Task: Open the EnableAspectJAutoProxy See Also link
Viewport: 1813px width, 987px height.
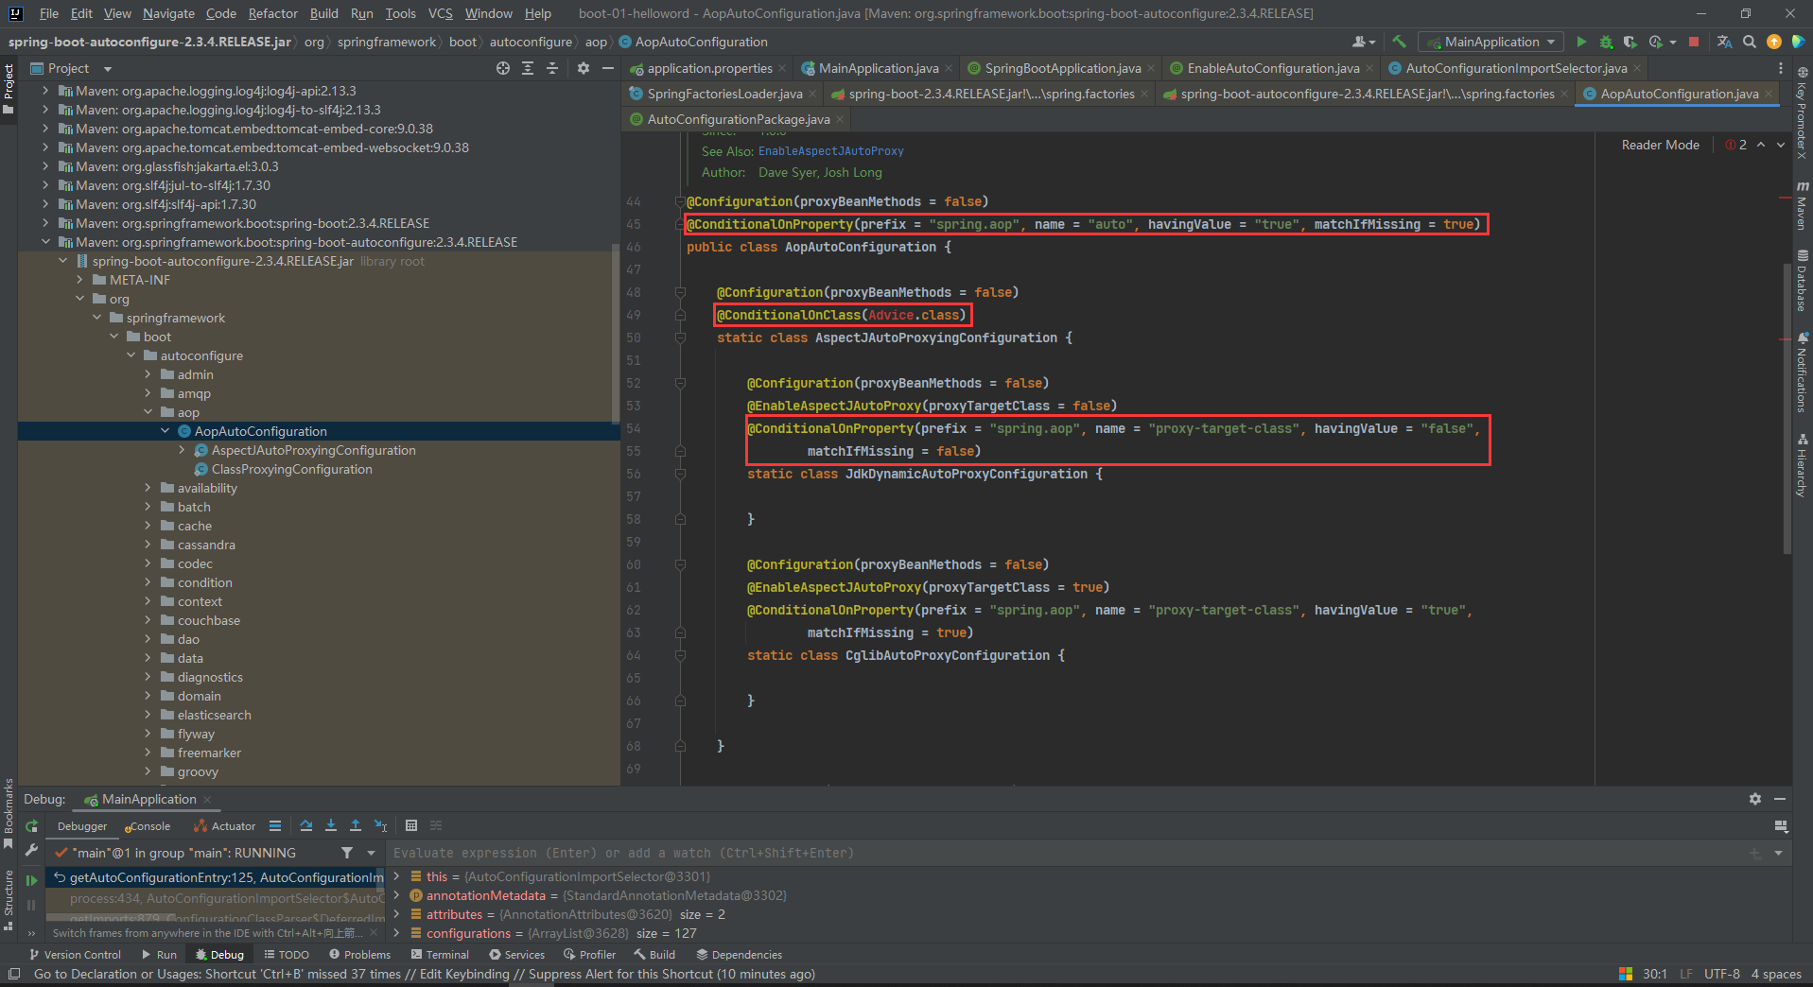Action: [830, 151]
